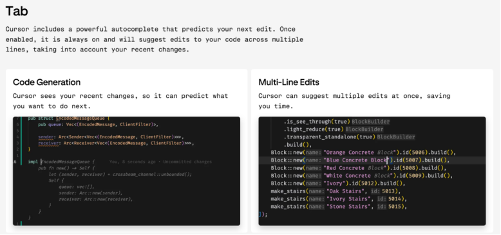Click the "Ivory" id(5012) code line
This screenshot has height=235, width=501.
click(x=338, y=183)
